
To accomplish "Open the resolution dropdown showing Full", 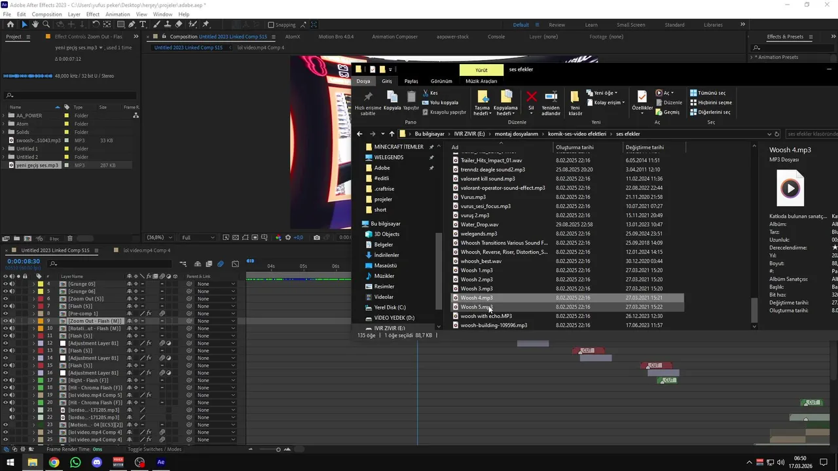I will pos(198,237).
